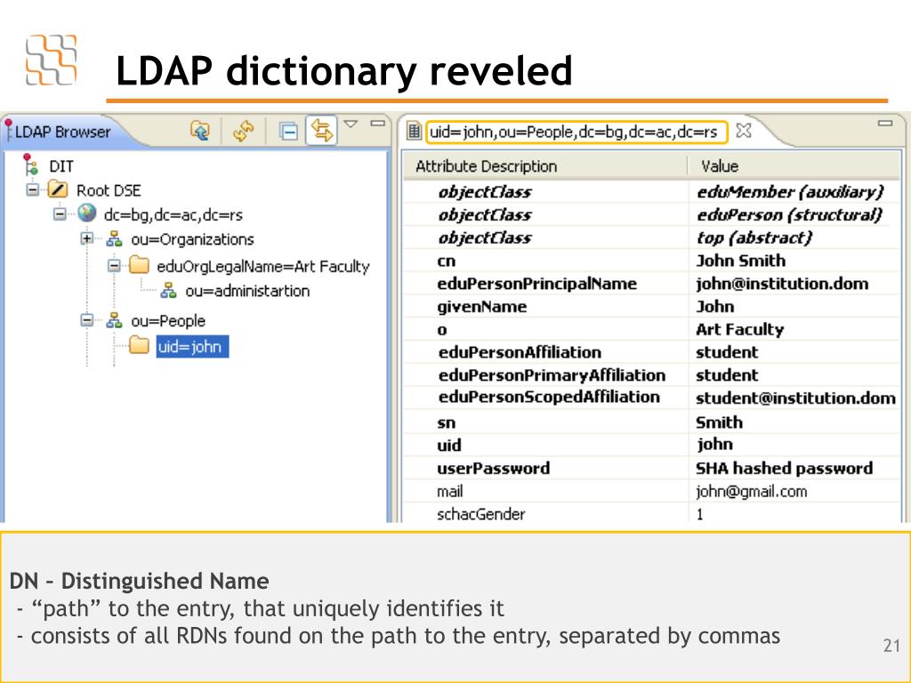Select the DIT tree node

pos(61,166)
